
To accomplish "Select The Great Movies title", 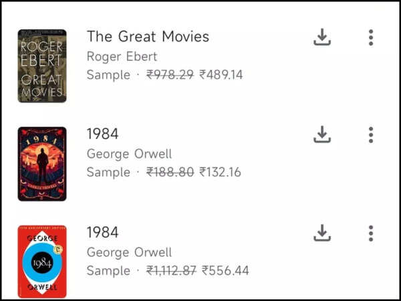I will 148,37.
